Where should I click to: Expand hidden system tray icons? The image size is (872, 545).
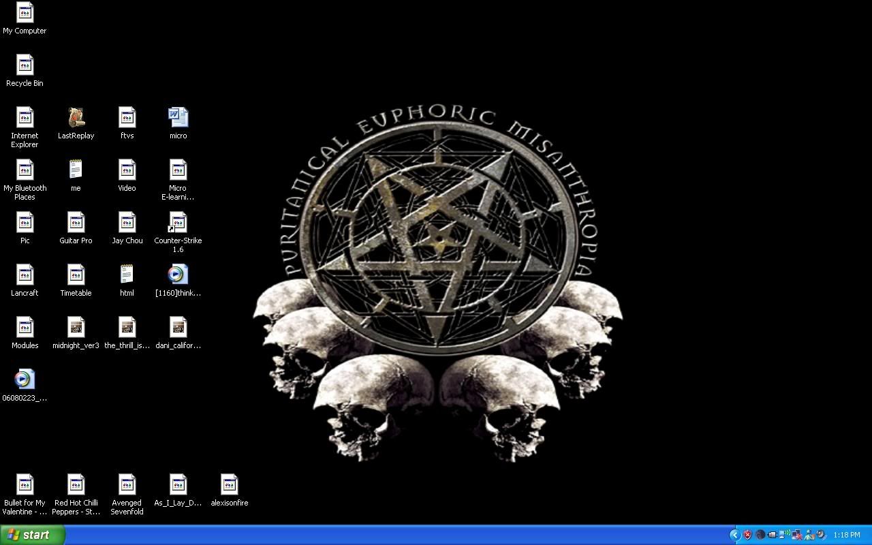(x=735, y=535)
